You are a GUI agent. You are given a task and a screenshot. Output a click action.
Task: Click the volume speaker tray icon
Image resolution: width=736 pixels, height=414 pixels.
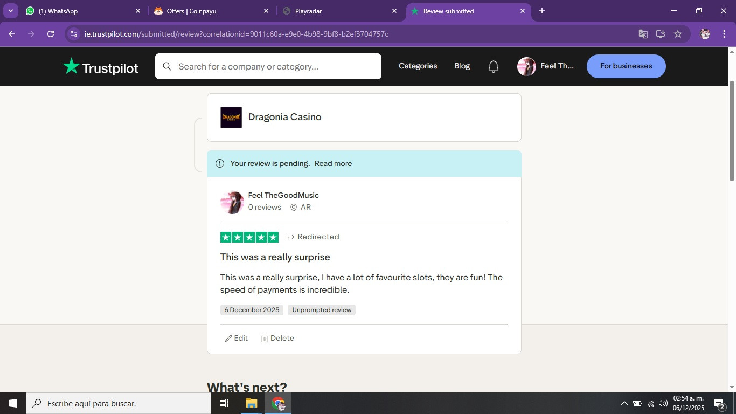tap(663, 403)
